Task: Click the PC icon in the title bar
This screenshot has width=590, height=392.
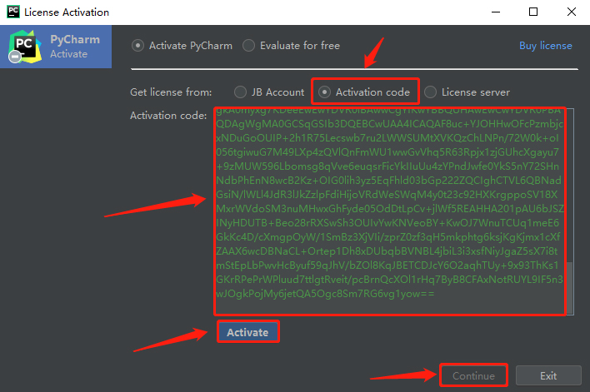Action: tap(13, 12)
